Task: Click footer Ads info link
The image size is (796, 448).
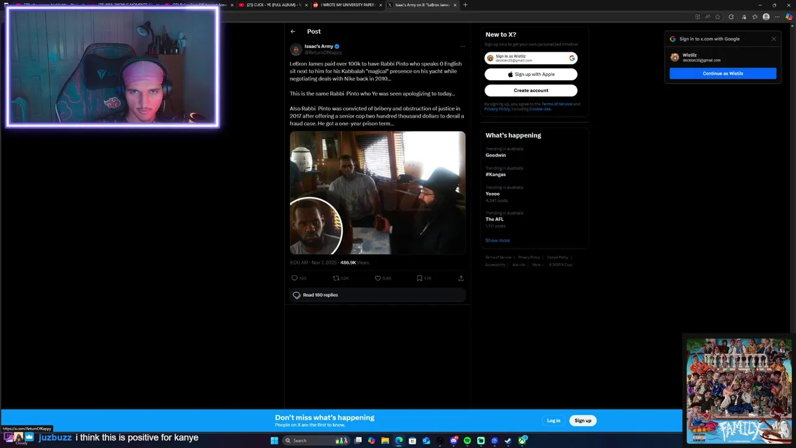Action: tap(519, 264)
